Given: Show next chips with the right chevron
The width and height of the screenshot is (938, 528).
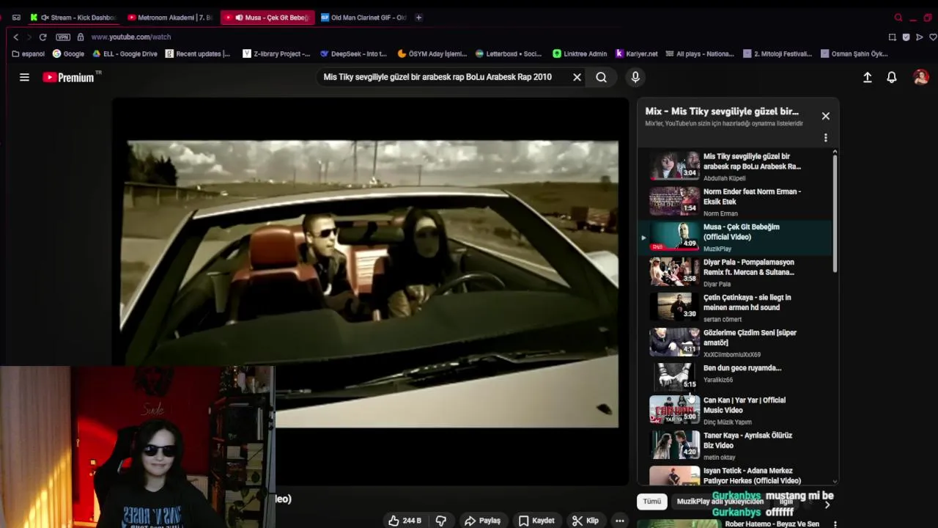Looking at the screenshot, I should click(x=827, y=505).
